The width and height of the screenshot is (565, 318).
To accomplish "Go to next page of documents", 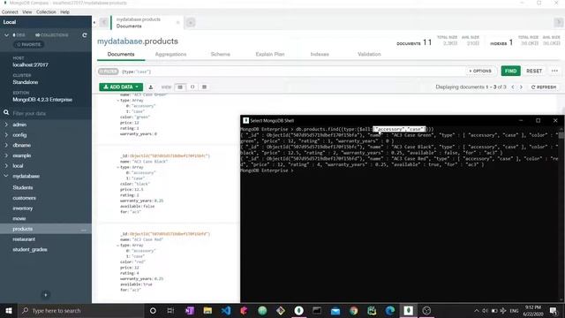I will (521, 87).
